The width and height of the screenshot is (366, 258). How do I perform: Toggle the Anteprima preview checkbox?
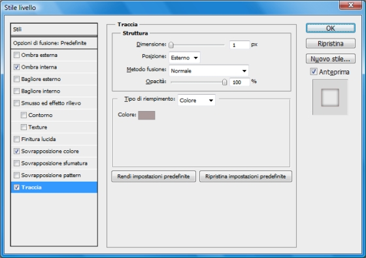tap(314, 72)
